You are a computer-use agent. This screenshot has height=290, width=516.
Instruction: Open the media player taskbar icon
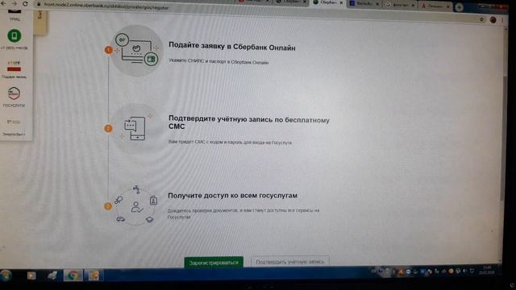pyautogui.click(x=31, y=275)
